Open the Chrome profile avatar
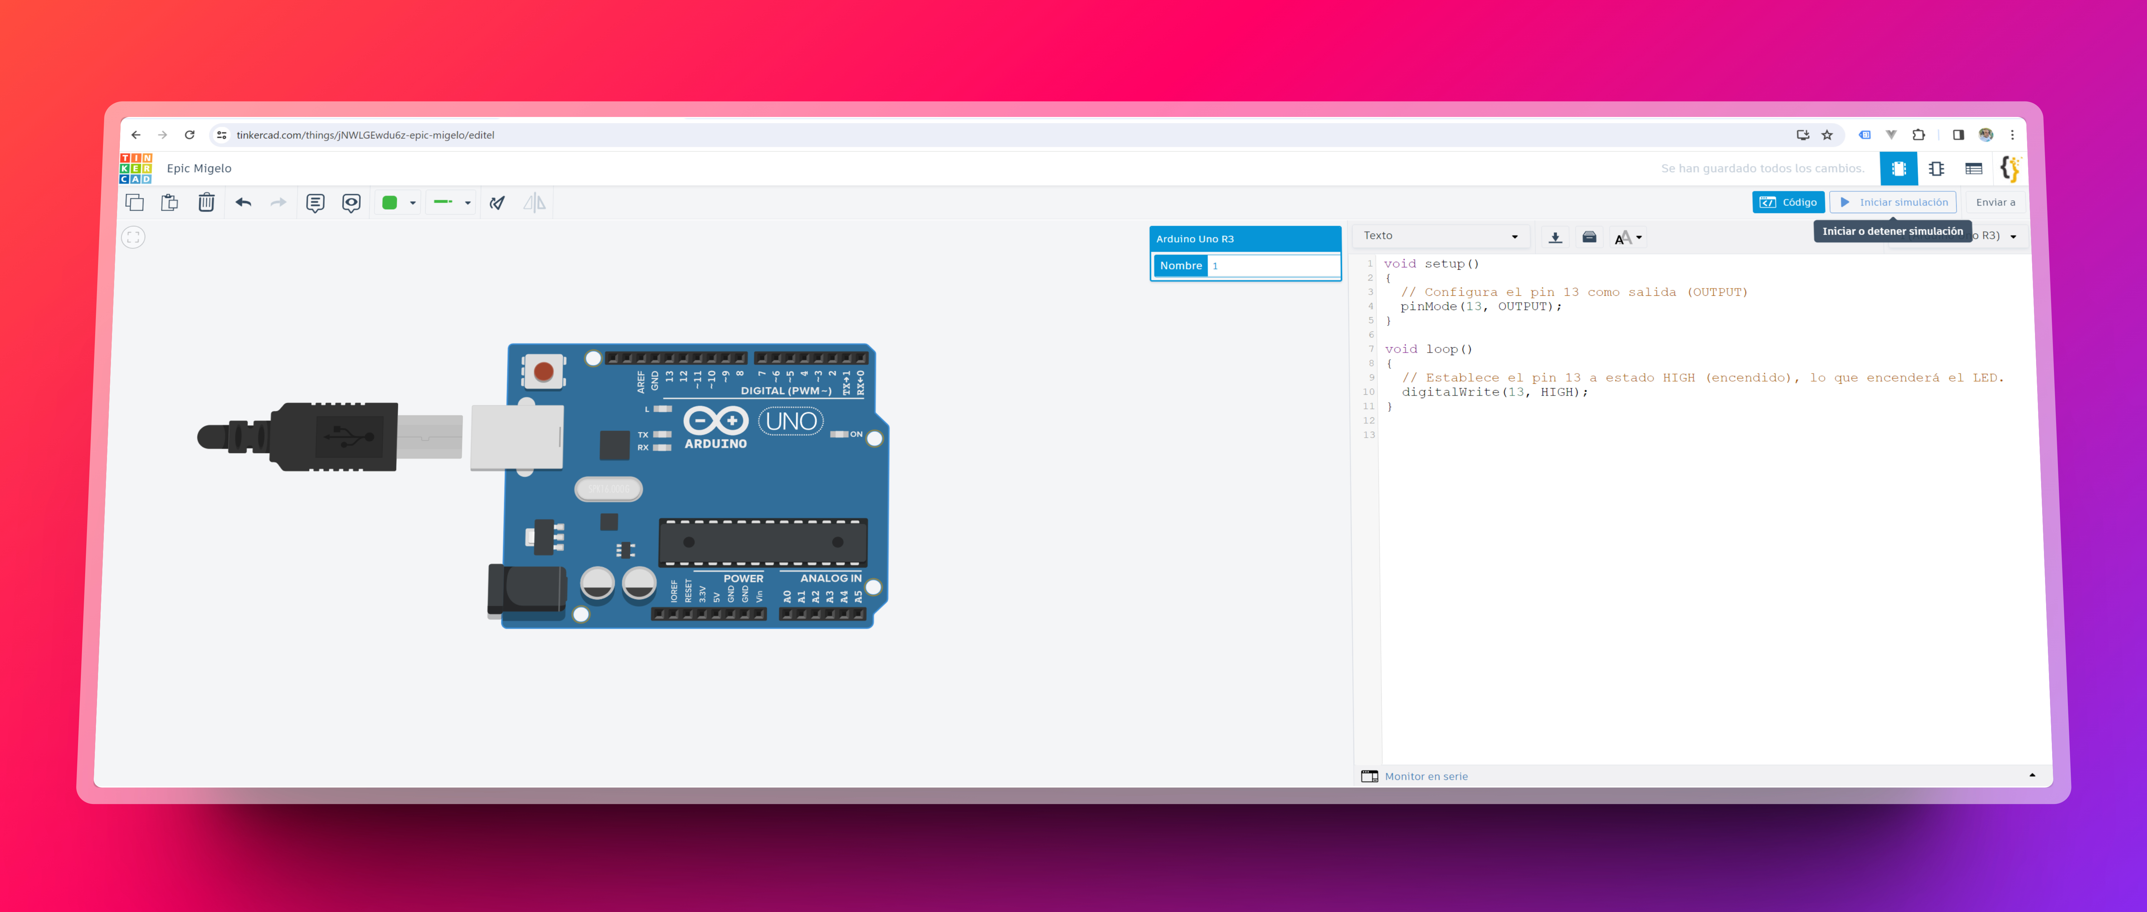Screen dimensions: 2147x912 tap(1986, 135)
